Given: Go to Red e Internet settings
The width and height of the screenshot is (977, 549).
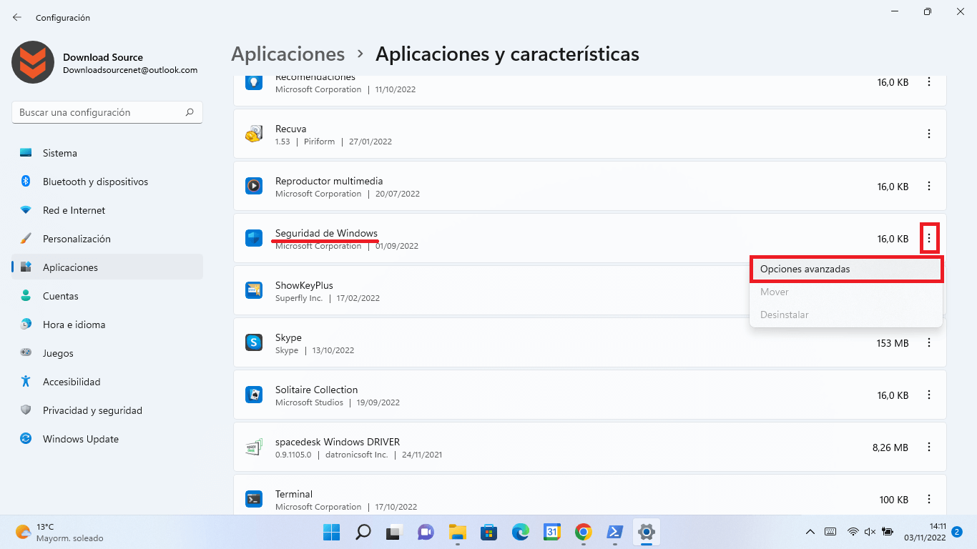Looking at the screenshot, I should [107, 210].
